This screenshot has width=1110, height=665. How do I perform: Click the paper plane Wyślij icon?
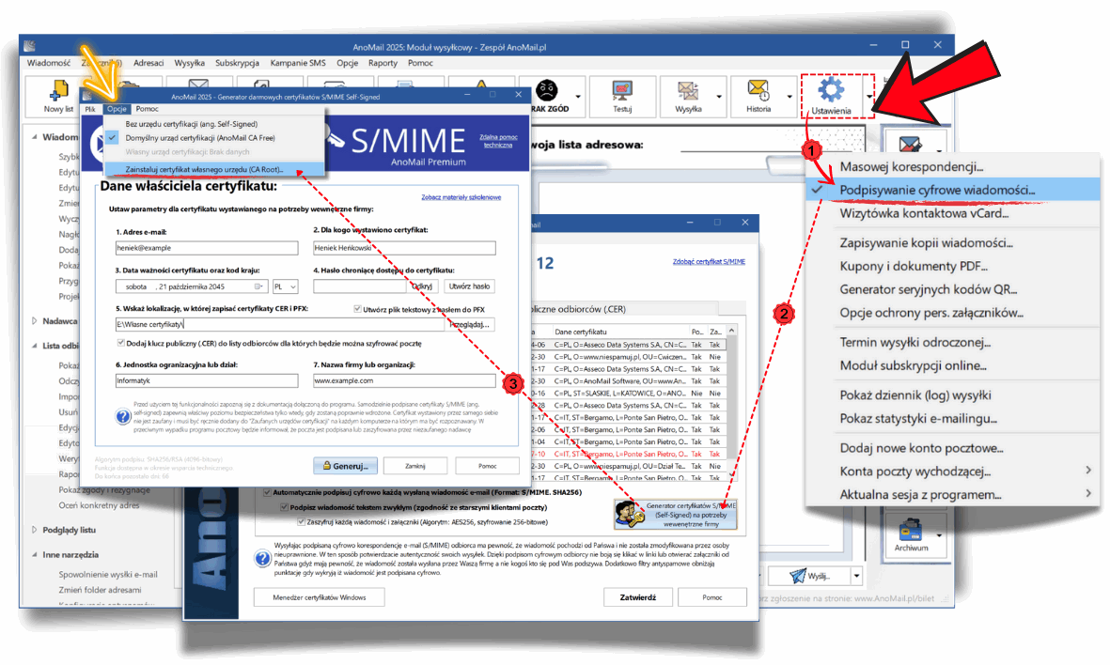tap(798, 575)
